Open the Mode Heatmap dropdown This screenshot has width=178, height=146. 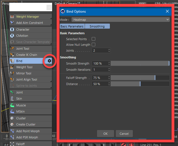[121, 20]
